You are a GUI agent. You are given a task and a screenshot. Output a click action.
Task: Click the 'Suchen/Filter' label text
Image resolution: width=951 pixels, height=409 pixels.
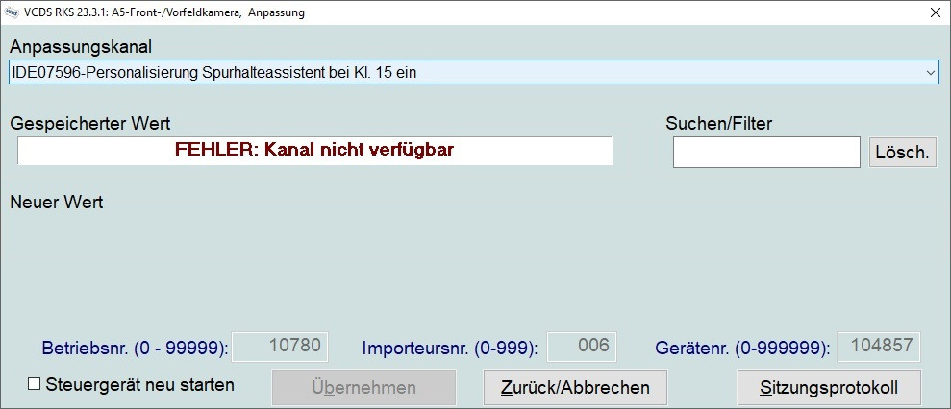pos(718,123)
